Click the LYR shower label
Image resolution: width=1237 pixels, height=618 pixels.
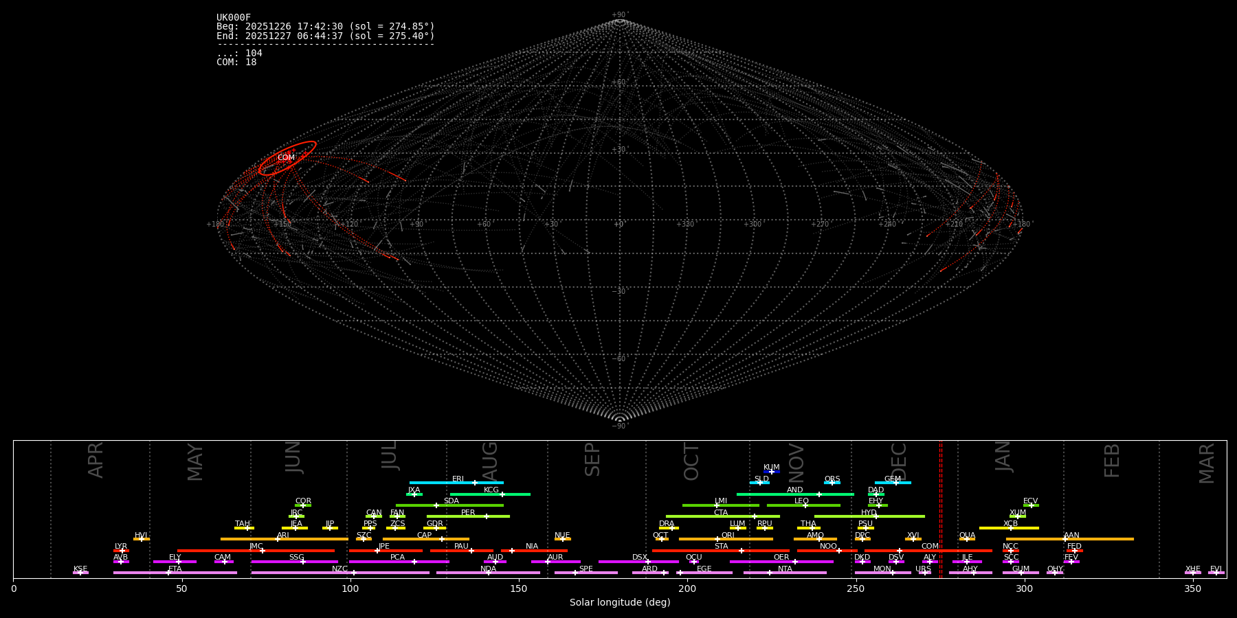121,547
